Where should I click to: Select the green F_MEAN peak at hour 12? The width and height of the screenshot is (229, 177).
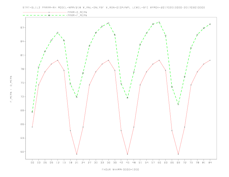[x=58, y=33]
